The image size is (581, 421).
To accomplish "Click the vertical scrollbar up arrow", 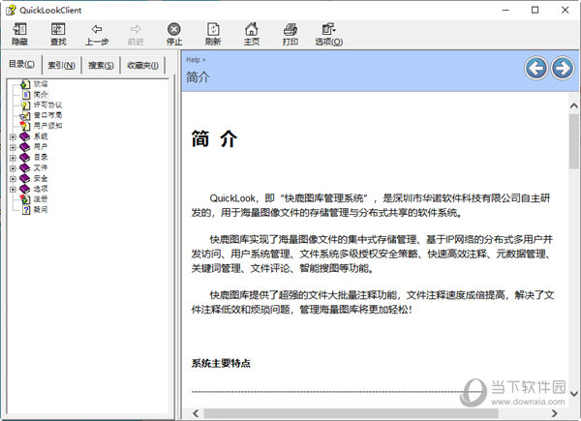I will [574, 105].
